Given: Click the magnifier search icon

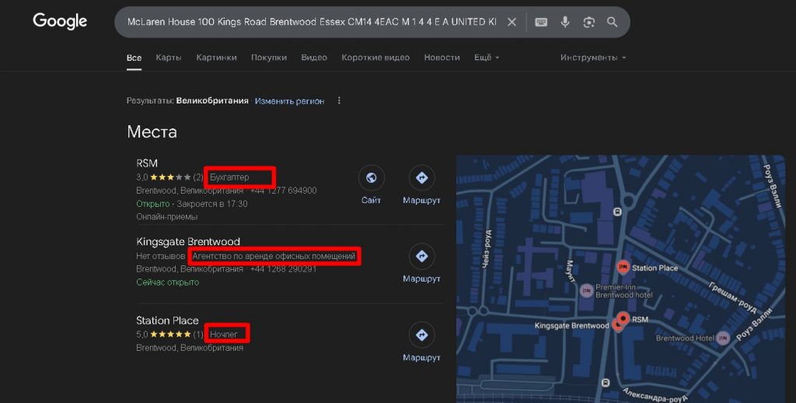Looking at the screenshot, I should coord(613,22).
